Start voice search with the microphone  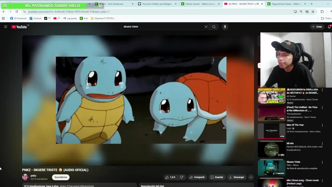click(225, 26)
